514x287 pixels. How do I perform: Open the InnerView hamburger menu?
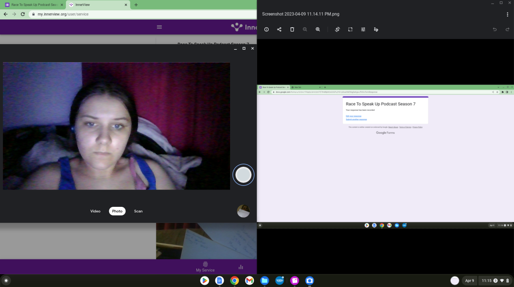159,27
